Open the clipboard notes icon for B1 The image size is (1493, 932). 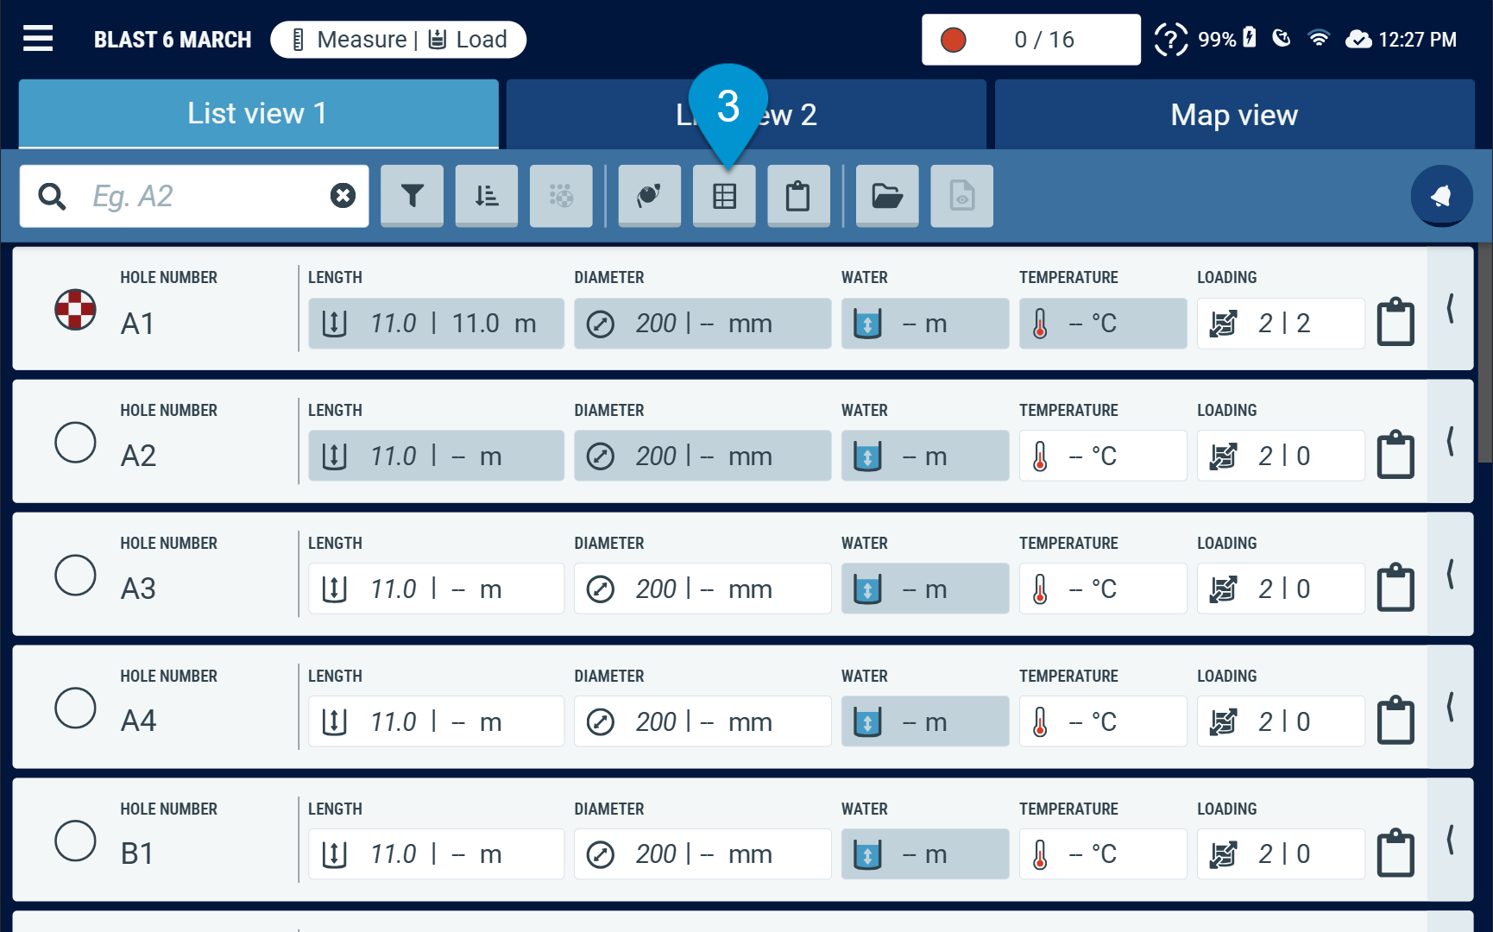coord(1395,853)
